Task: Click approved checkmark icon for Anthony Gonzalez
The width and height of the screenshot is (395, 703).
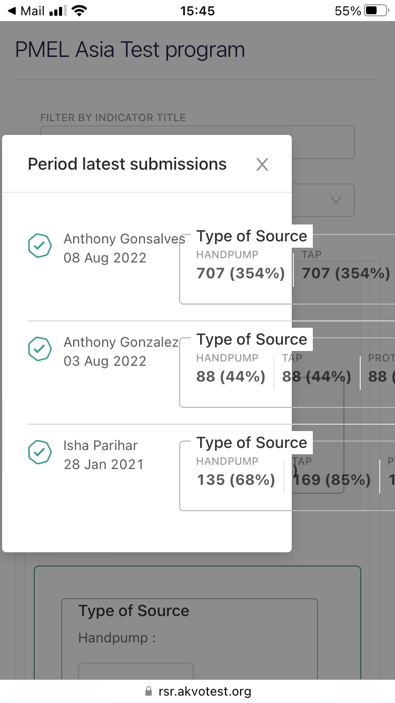Action: [x=39, y=348]
